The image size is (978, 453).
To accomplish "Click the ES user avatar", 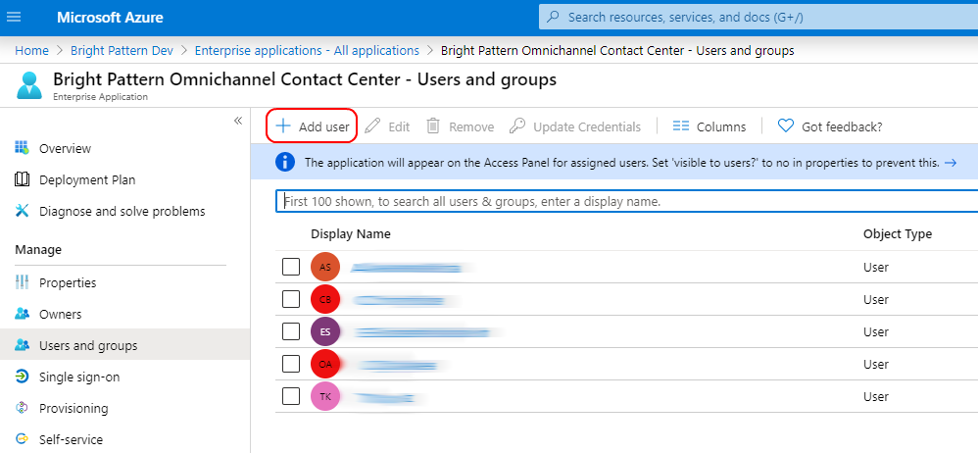I will click(x=325, y=332).
